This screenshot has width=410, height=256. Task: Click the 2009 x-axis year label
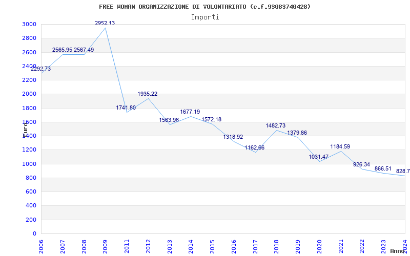(x=105, y=247)
